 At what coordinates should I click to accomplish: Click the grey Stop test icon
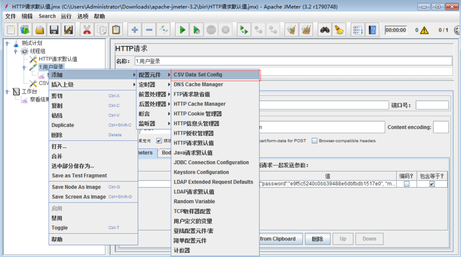pyautogui.click(x=211, y=30)
